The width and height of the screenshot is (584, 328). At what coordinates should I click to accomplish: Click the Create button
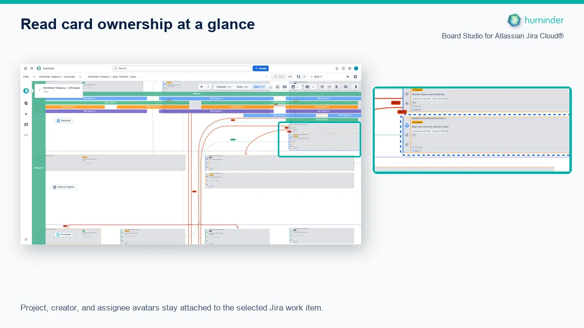[261, 69]
